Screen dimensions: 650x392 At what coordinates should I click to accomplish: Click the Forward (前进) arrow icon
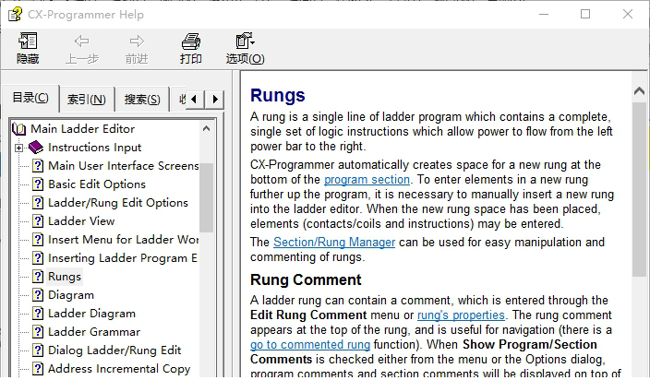click(x=137, y=41)
